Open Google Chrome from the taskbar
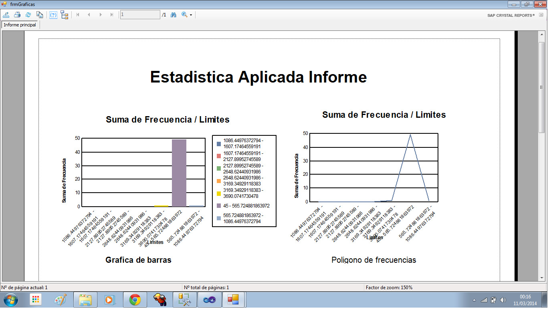 [x=135, y=300]
